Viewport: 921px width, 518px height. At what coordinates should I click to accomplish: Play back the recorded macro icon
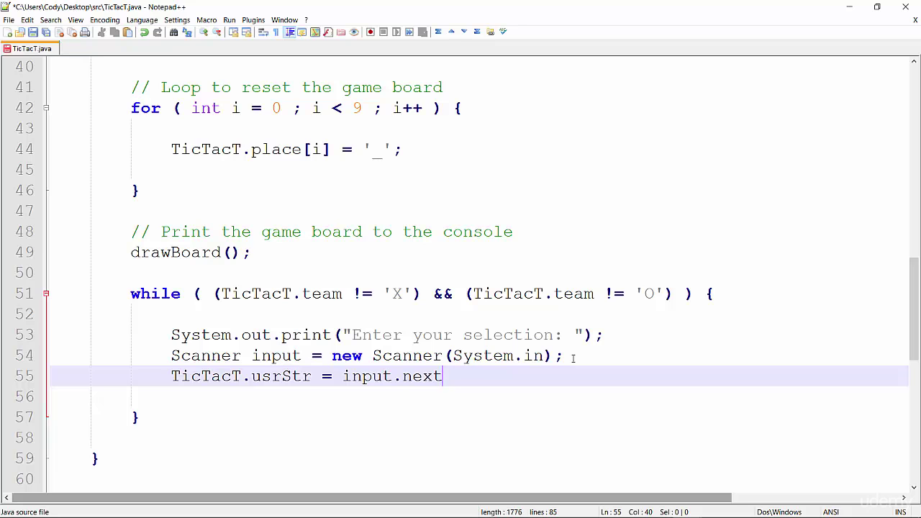(x=396, y=32)
